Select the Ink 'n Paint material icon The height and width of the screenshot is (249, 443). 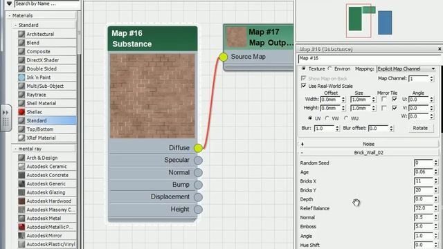[x=21, y=77]
